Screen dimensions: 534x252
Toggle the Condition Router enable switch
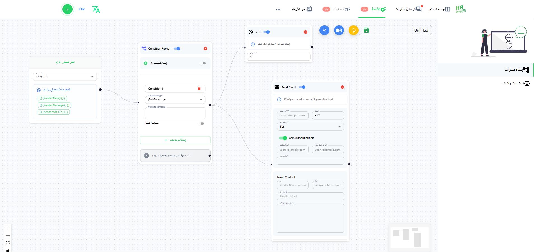177,49
